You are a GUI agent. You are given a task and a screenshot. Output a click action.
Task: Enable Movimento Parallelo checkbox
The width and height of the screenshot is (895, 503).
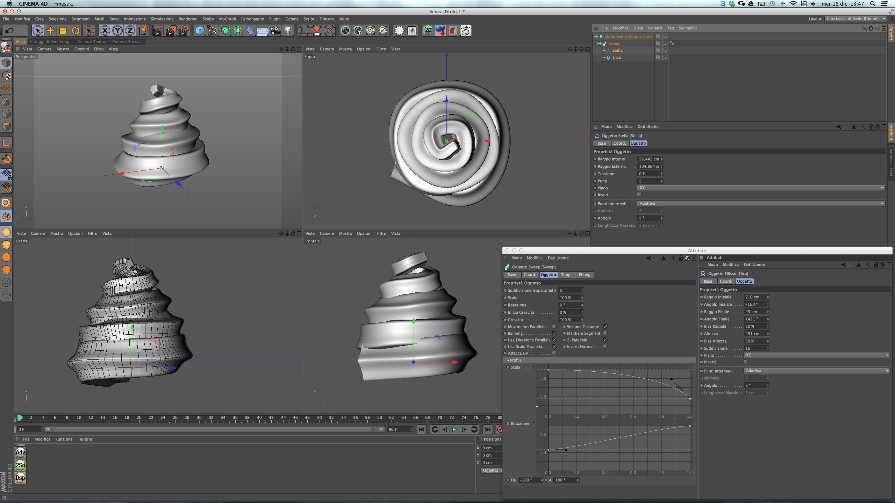pyautogui.click(x=554, y=327)
